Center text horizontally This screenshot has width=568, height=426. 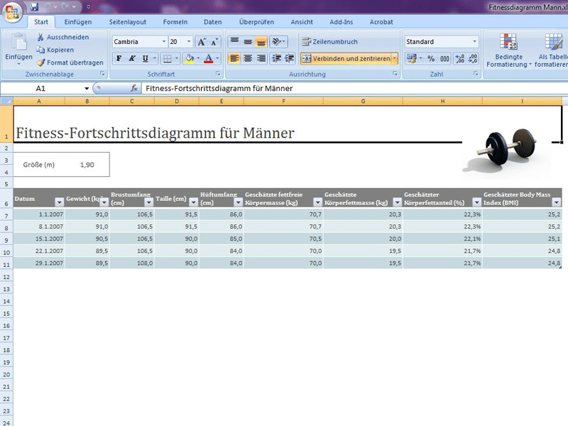click(248, 58)
